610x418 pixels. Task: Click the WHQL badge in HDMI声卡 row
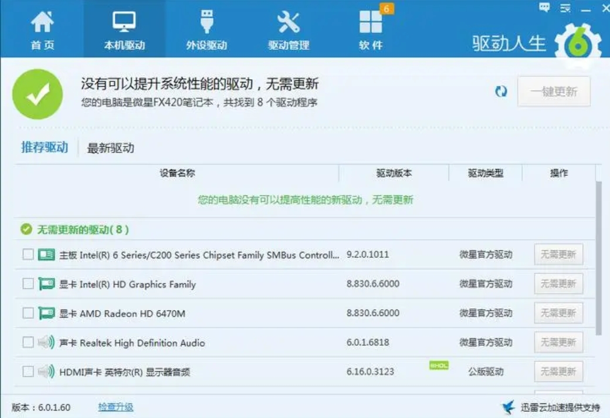(x=439, y=365)
